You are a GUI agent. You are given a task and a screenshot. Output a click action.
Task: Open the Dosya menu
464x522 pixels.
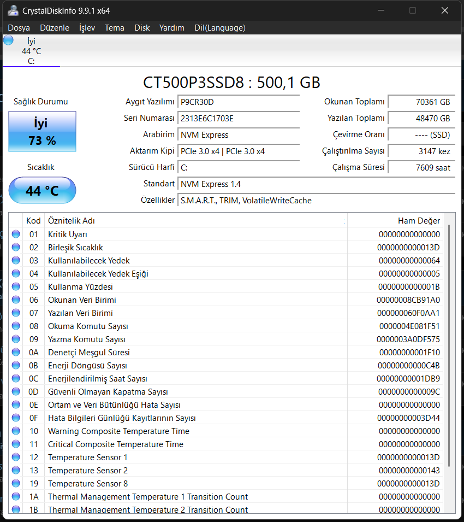(19, 28)
